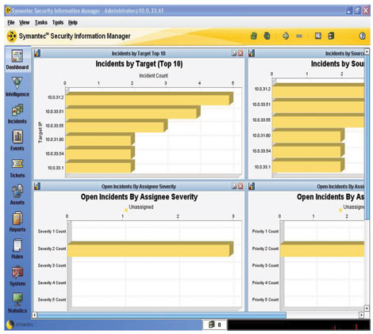
Task: Open the Dashboard view in sidebar
Action: click(17, 60)
